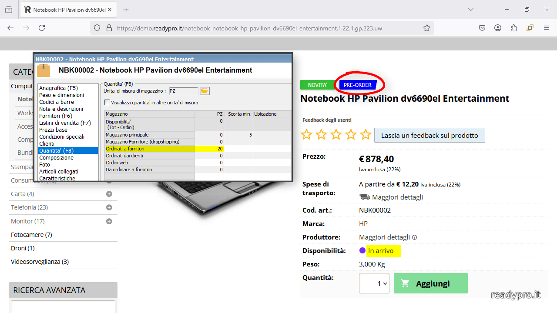
Task: Click the green Aggiungi cart button
Action: (430, 283)
